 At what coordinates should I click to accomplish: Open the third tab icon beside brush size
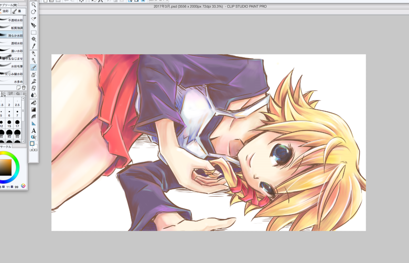tap(18, 93)
